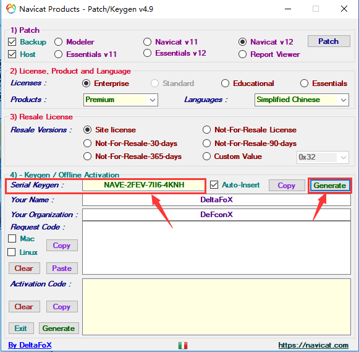Choose the Not-For-Resale License radio option

click(x=206, y=130)
